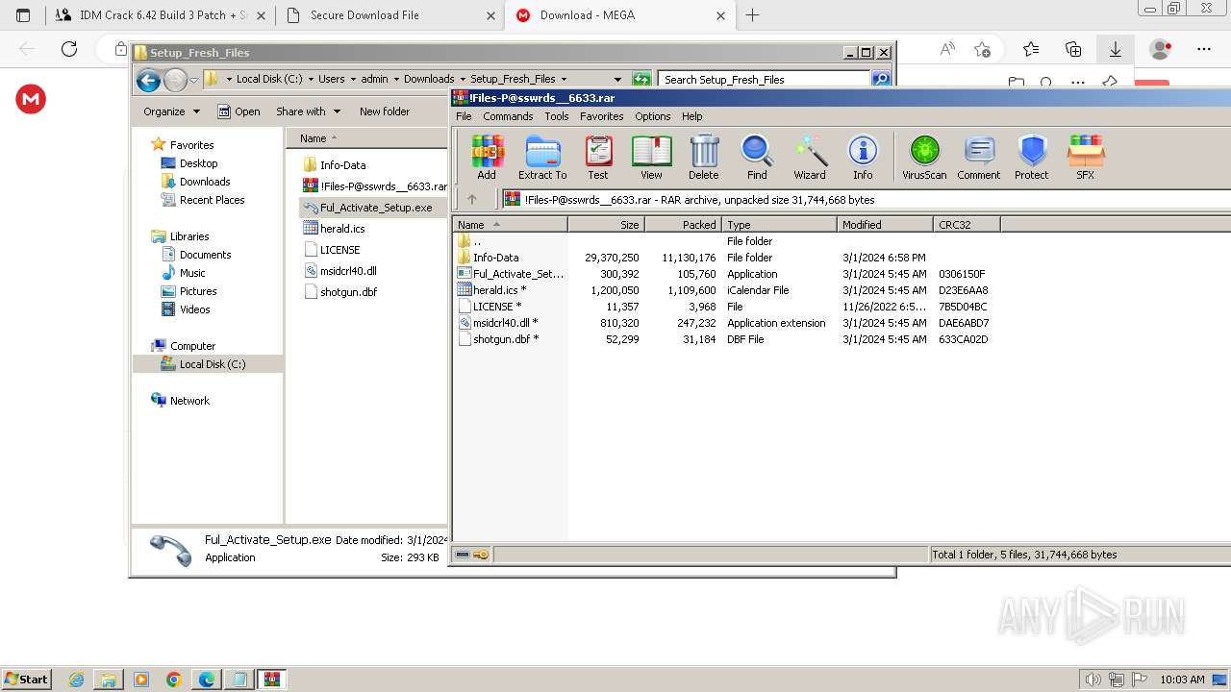Open Edge Downloads icon
Viewport: 1231px width, 692px height.
point(1115,49)
